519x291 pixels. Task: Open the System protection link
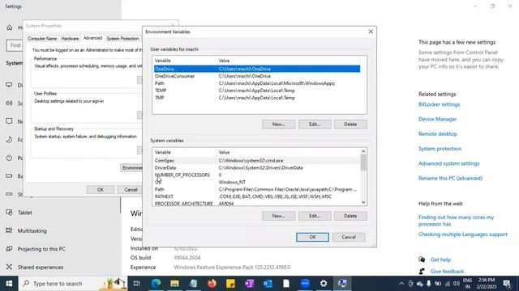(440, 149)
